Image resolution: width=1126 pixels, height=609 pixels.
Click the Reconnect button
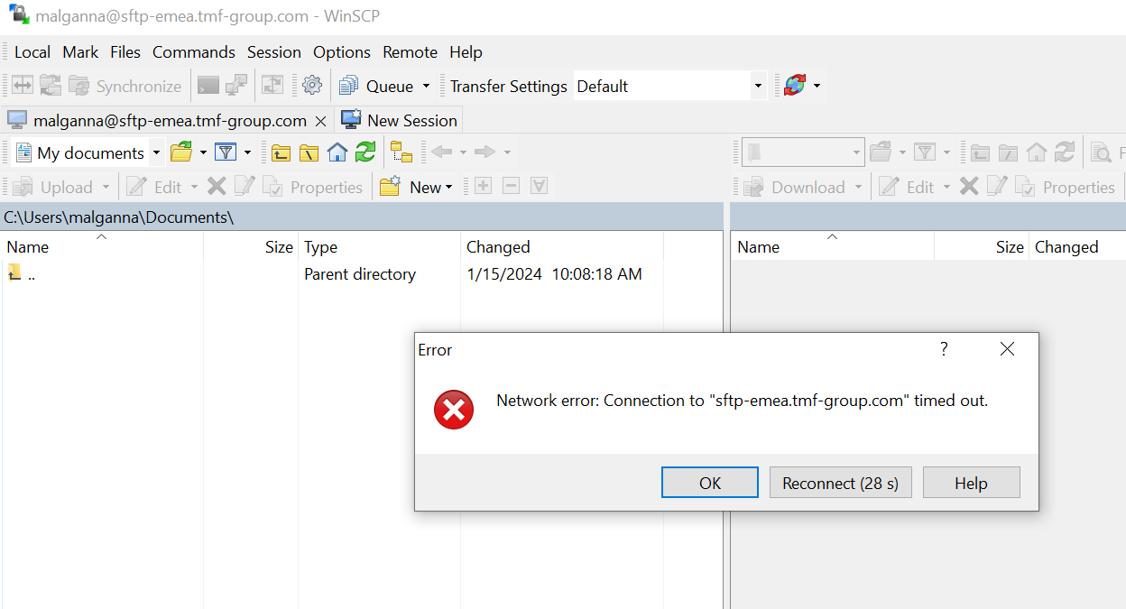(840, 483)
